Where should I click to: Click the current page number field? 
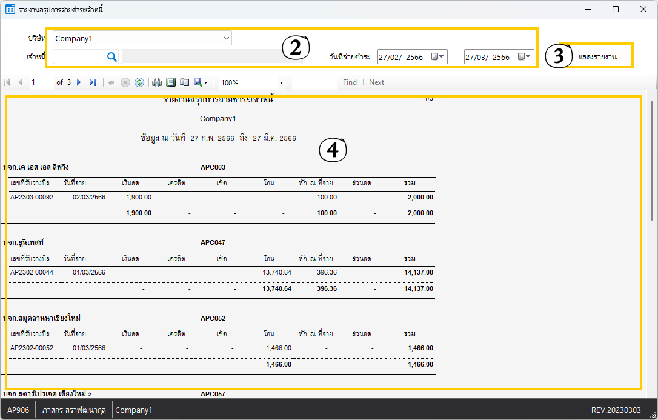(x=41, y=82)
